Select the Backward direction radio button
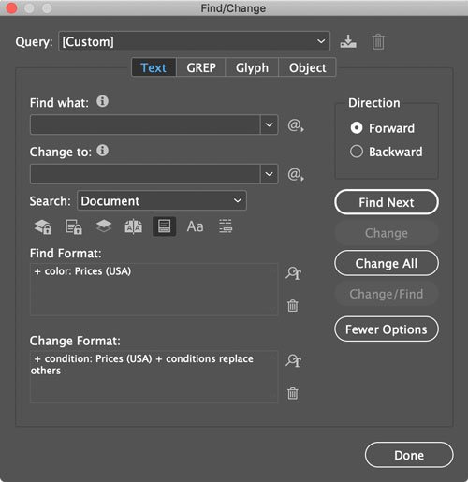 (x=357, y=152)
